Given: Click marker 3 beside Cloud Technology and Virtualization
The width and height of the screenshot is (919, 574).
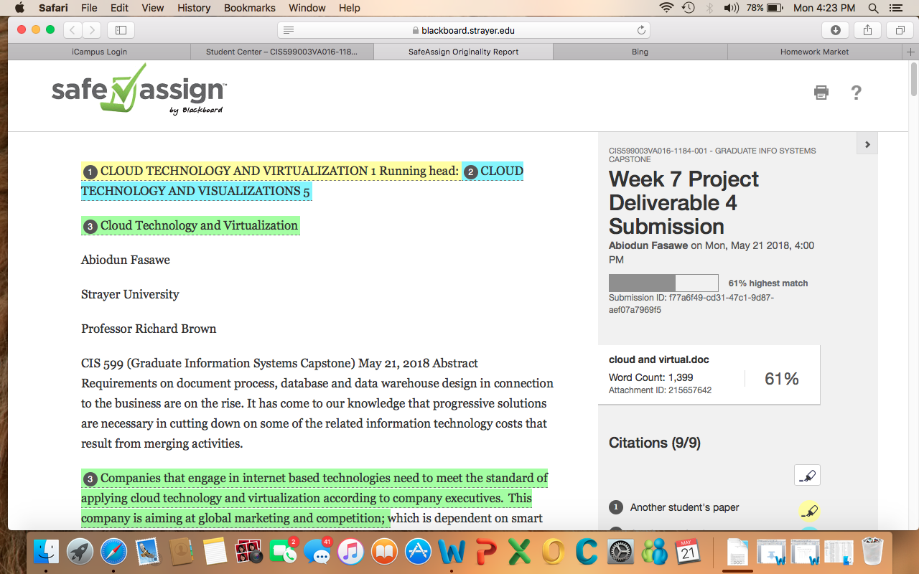Looking at the screenshot, I should click(90, 227).
